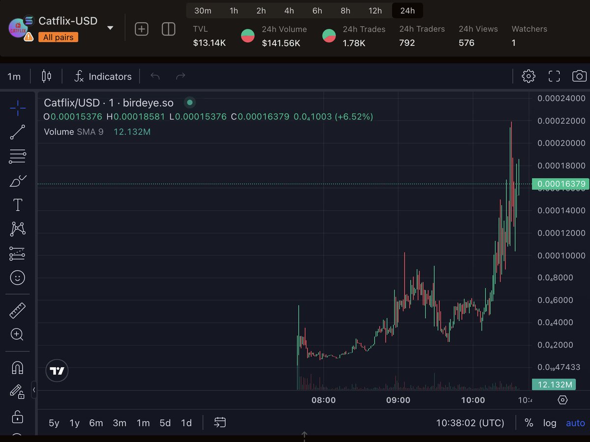Toggle the split layout view icon
590x442 pixels.
[169, 29]
